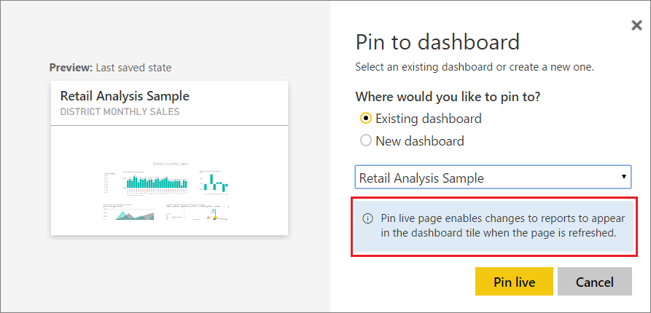Viewport: 651px width, 313px height.
Task: Close the Pin to dashboard dialog
Action: pyautogui.click(x=636, y=25)
